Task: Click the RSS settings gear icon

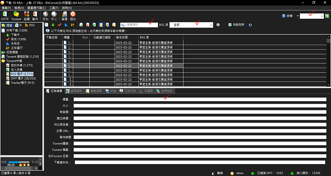Action: [x=218, y=25]
